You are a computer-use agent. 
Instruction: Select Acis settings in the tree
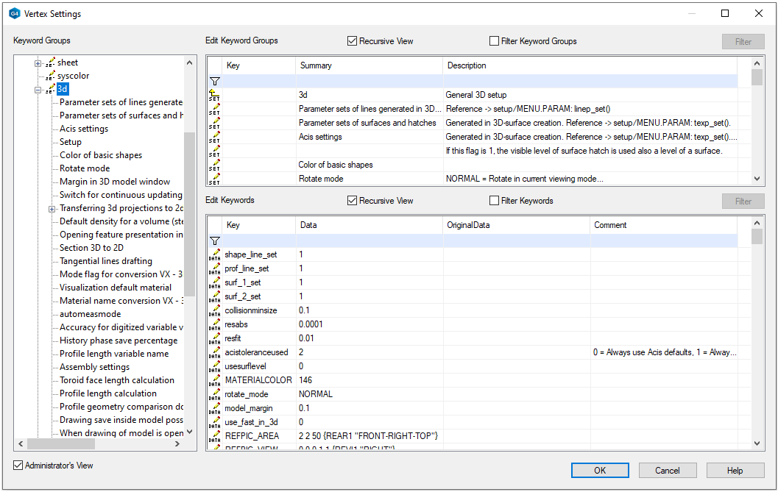(84, 129)
